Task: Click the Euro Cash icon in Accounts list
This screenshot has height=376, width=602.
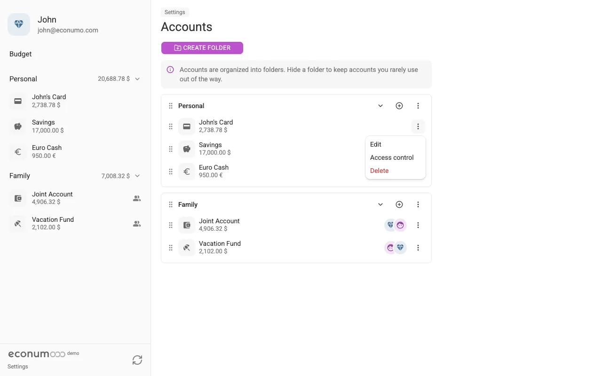Action: (187, 172)
